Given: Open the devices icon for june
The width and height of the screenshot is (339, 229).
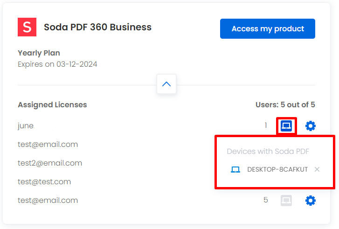Looking at the screenshot, I should 286,126.
